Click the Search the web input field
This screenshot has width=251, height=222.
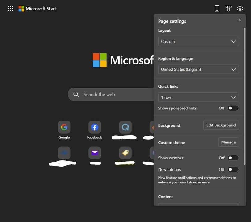[x=105, y=94]
